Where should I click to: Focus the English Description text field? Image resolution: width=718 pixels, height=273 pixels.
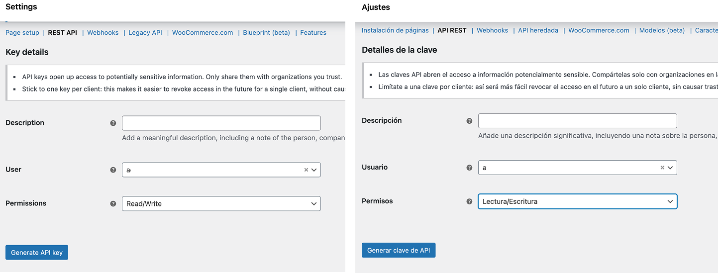[x=221, y=123]
